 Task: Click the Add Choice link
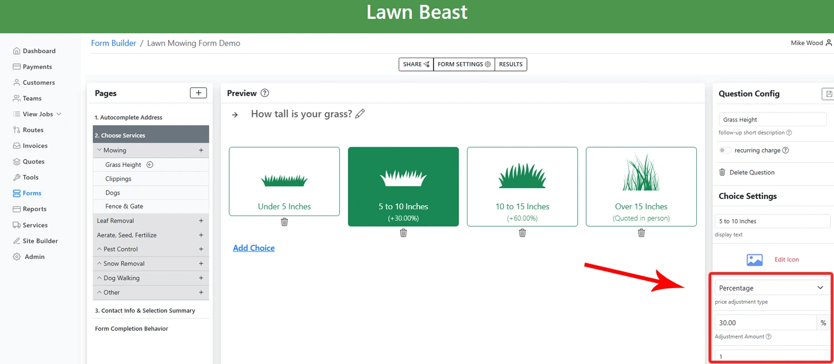pos(254,248)
